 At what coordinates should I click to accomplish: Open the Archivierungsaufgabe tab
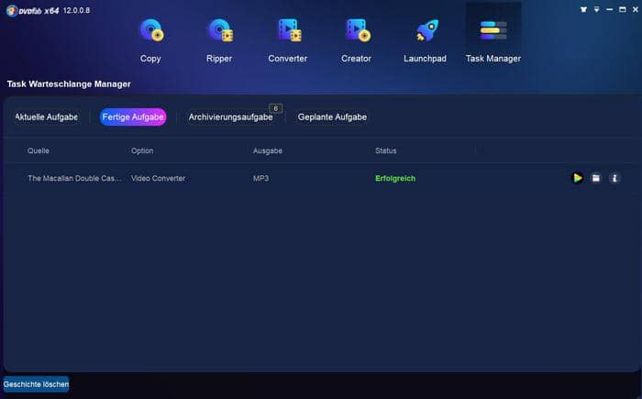230,117
